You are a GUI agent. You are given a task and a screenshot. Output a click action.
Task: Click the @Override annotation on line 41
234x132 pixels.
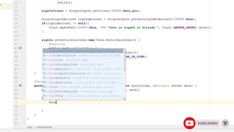click(x=57, y=44)
